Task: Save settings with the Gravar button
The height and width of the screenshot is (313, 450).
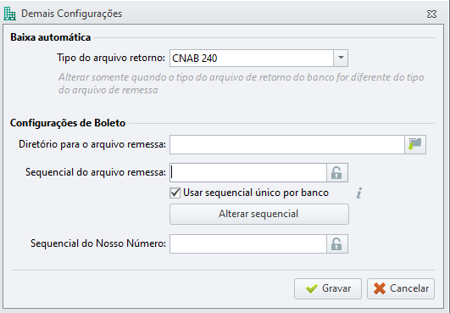Action: pos(328,288)
